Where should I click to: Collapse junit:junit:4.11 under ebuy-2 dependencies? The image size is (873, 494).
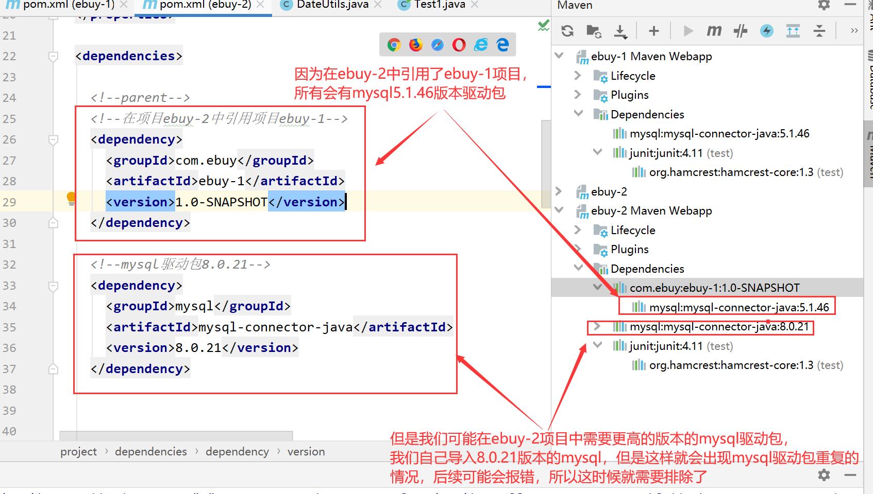point(597,345)
